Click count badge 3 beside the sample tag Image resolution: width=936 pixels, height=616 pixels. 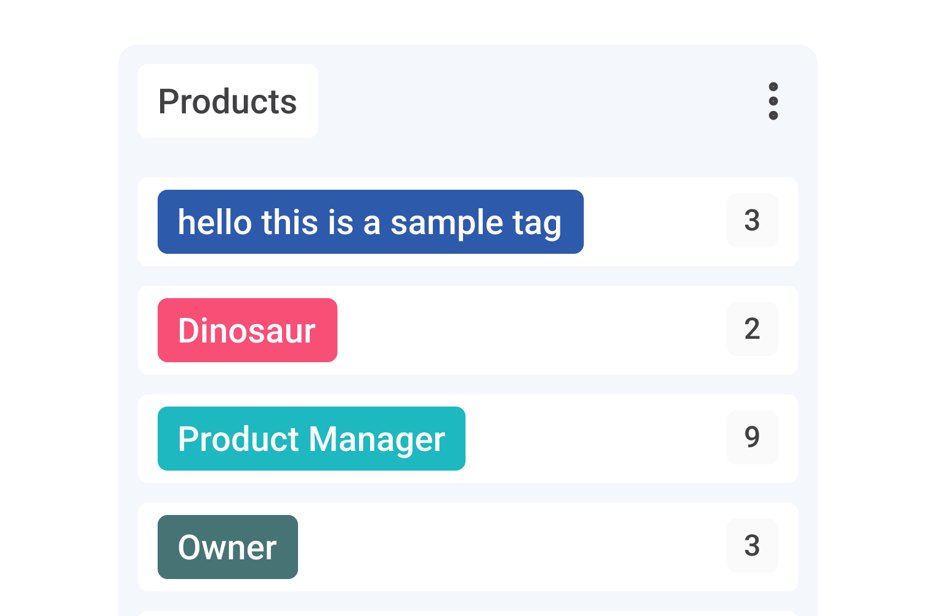pyautogui.click(x=752, y=221)
